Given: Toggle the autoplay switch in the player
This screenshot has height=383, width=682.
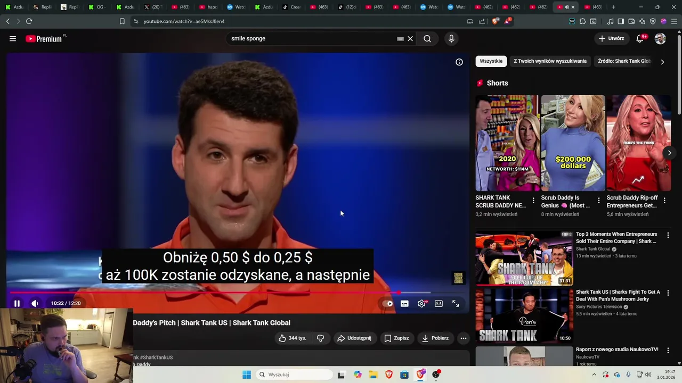Looking at the screenshot, I should pos(388,304).
